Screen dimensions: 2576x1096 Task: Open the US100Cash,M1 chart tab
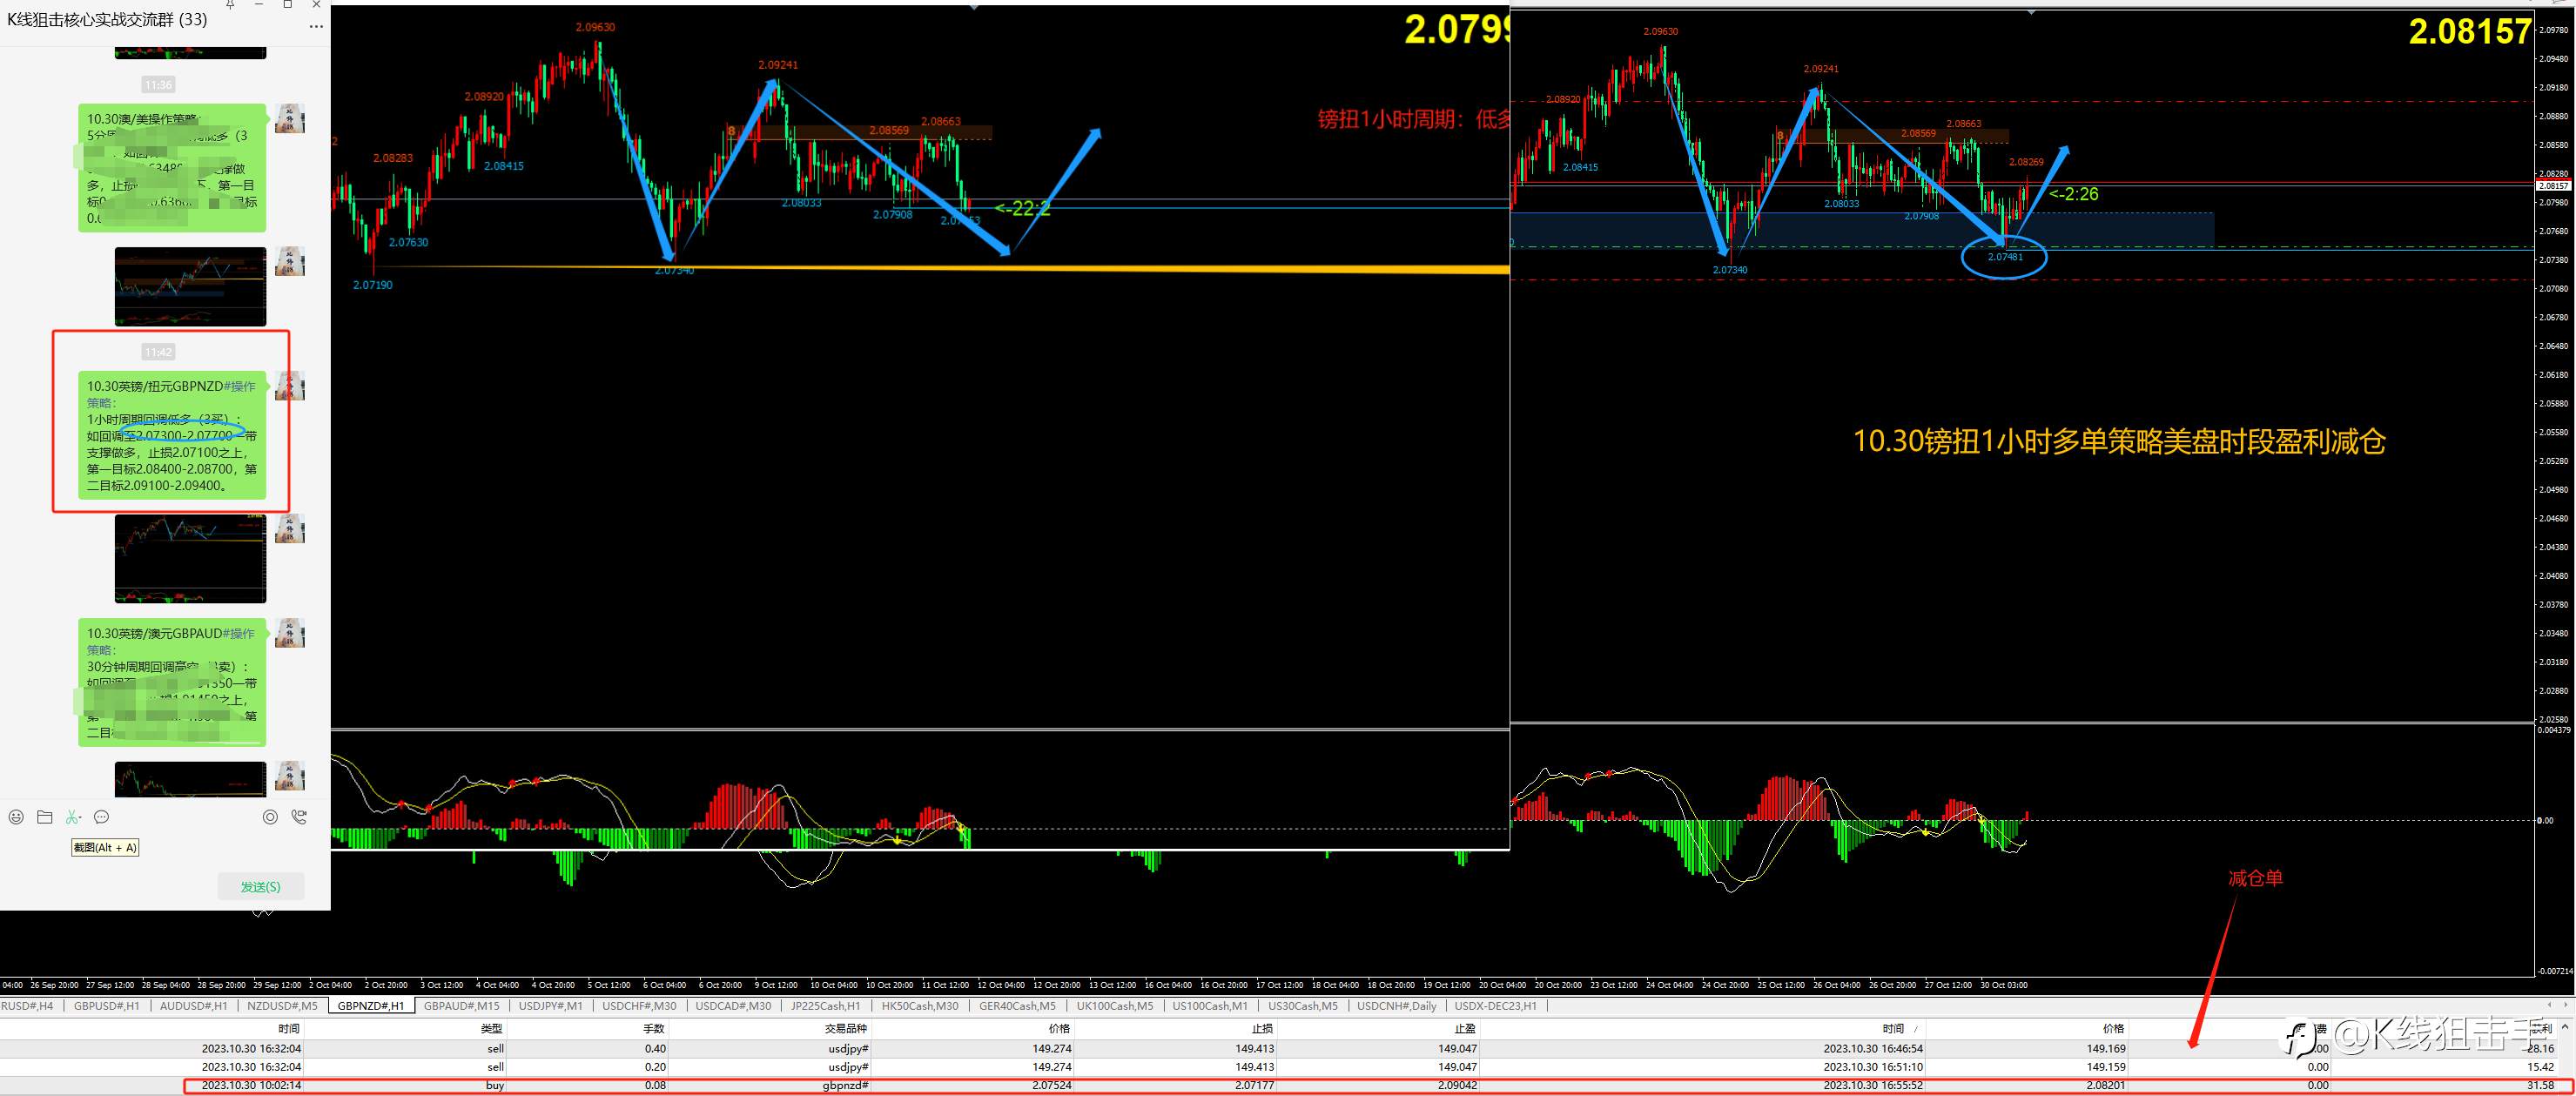[x=1210, y=1006]
